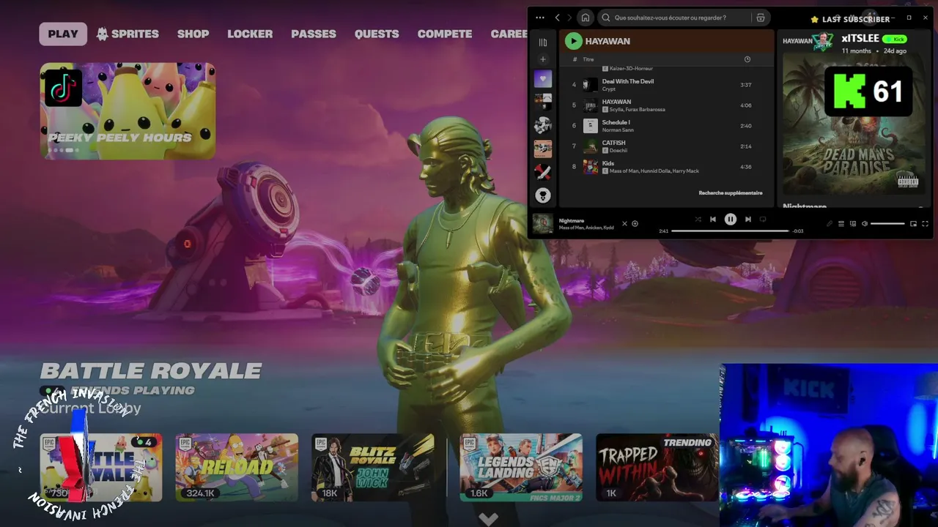Viewport: 938px width, 527px height.
Task: Open the Peeky Peely Hours news banner
Action: tap(128, 111)
